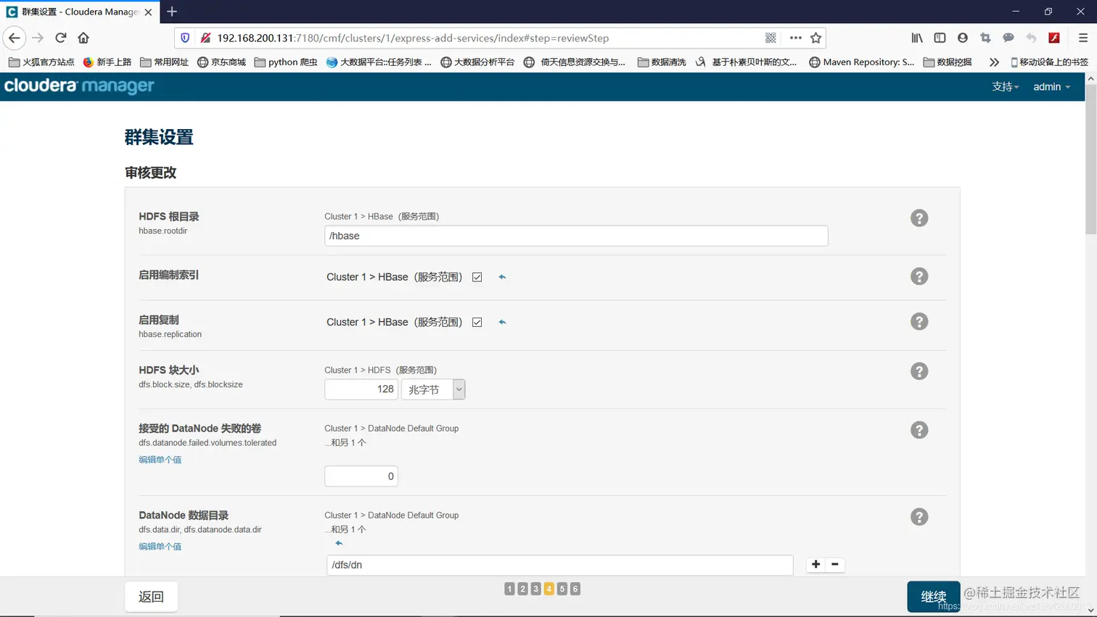Show help for 启用编制索引
Screen dimensions: 1097x617
919,276
